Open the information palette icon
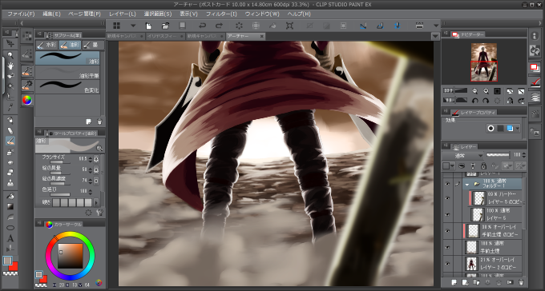545x291 pixels. pyautogui.click(x=535, y=36)
